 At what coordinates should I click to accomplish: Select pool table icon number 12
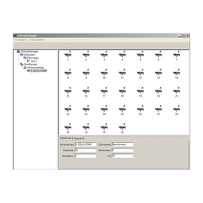141,72
